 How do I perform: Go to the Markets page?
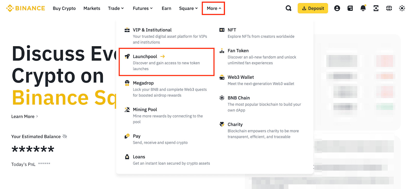pyautogui.click(x=92, y=8)
